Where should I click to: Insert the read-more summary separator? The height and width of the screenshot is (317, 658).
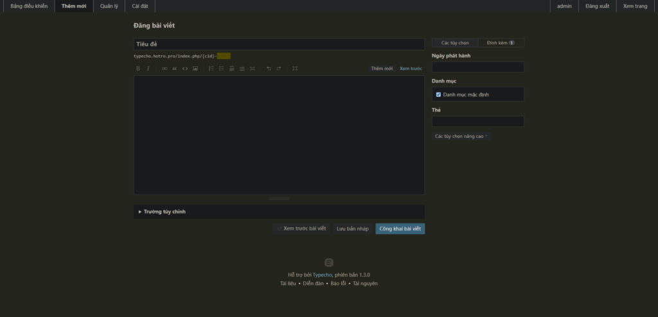tap(252, 69)
